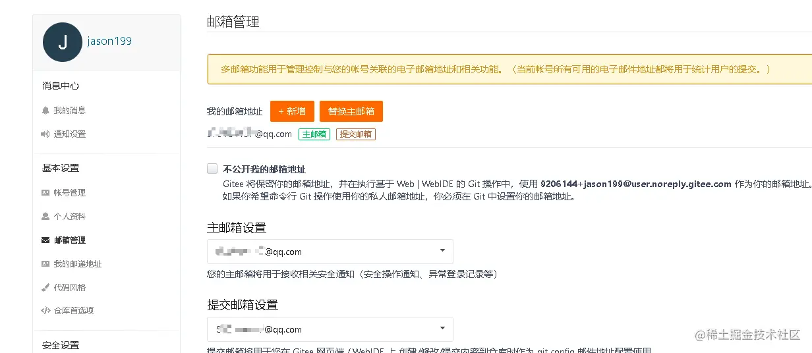812x353 pixels.
Task: Open 代码风格 settings
Action: click(70, 288)
